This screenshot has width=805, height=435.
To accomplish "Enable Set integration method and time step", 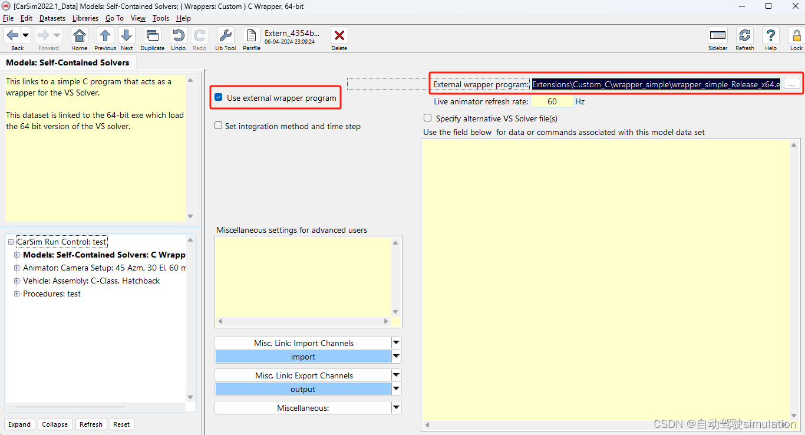I will point(219,126).
